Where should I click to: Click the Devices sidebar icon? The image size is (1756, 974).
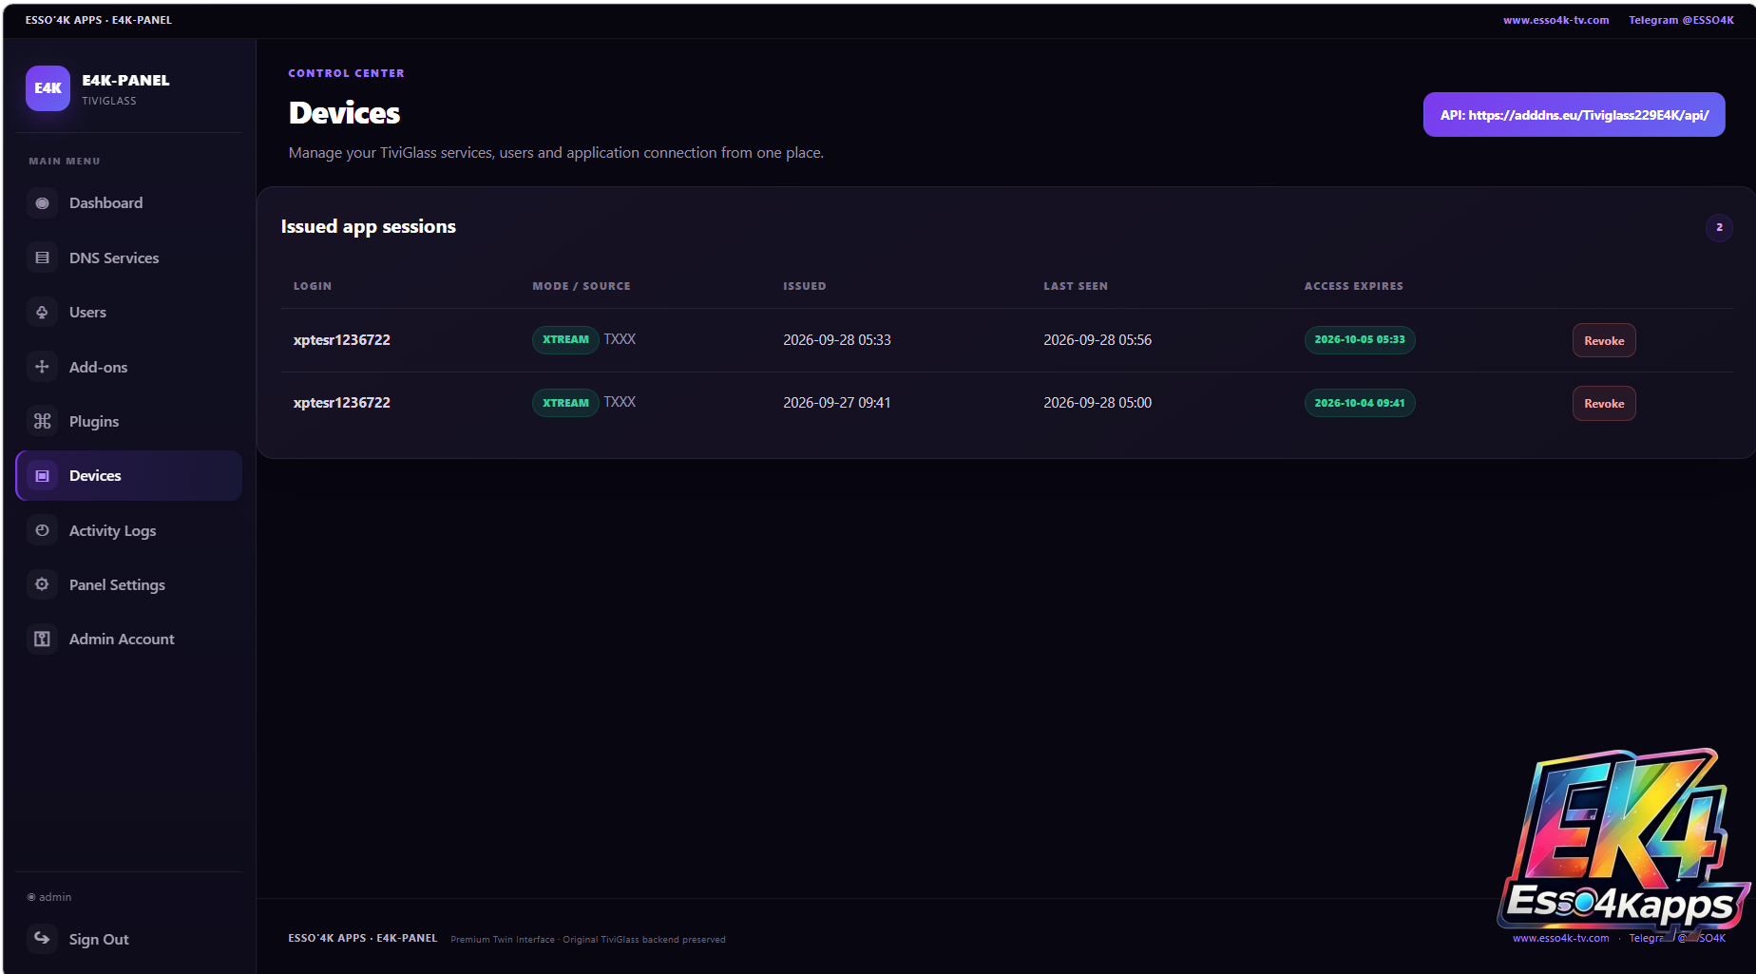coord(42,476)
